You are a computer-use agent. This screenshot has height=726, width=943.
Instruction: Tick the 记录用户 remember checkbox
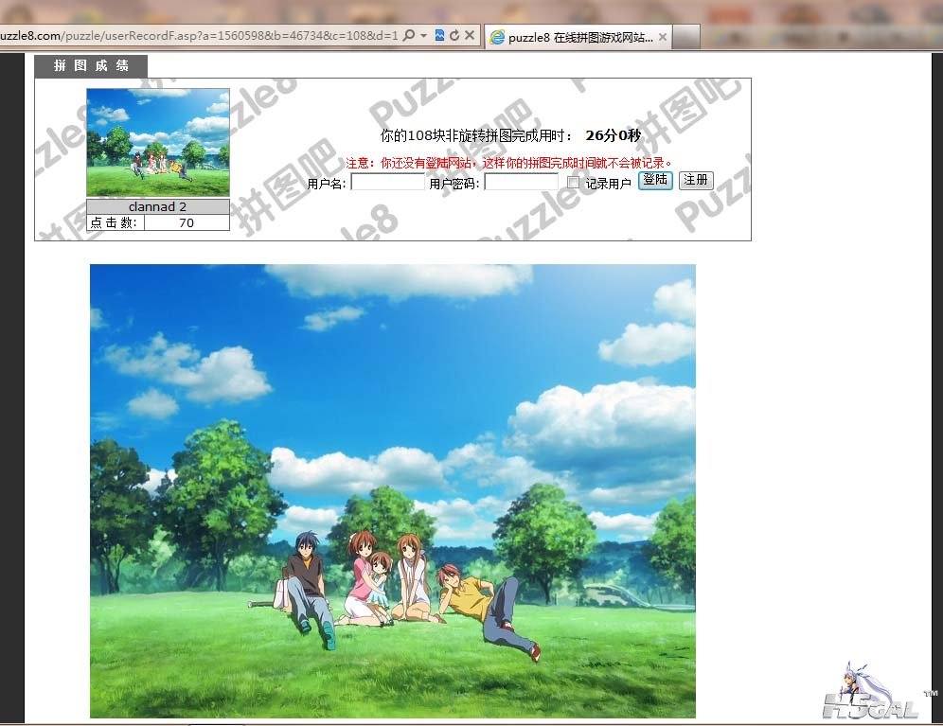click(x=574, y=183)
